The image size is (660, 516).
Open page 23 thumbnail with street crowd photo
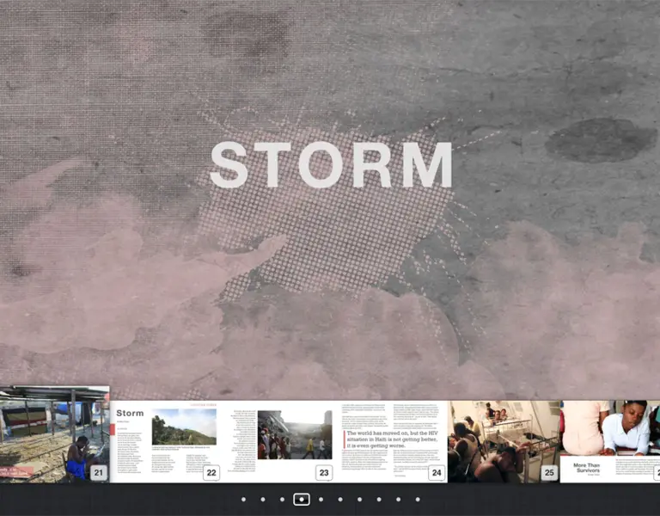[278, 441]
